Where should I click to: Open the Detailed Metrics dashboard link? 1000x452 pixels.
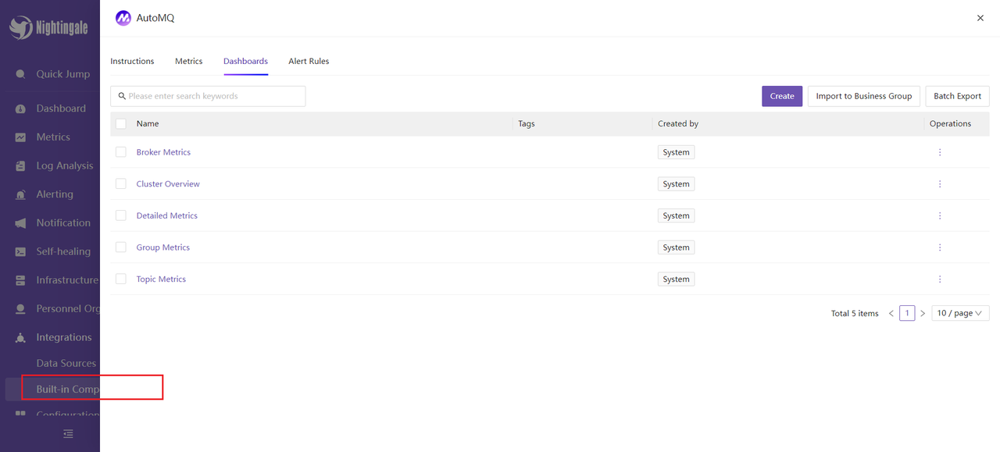pyautogui.click(x=167, y=215)
